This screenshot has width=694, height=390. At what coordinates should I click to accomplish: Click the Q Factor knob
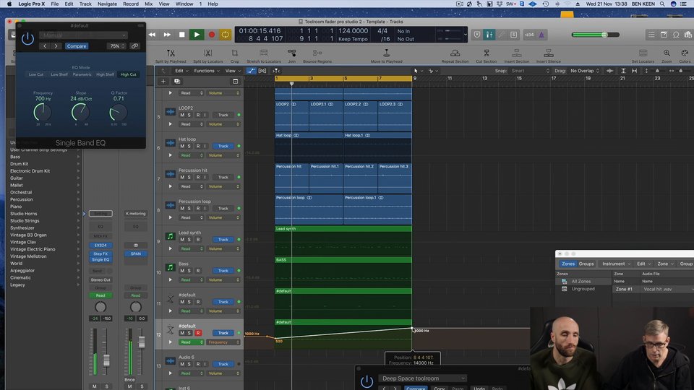tap(118, 113)
